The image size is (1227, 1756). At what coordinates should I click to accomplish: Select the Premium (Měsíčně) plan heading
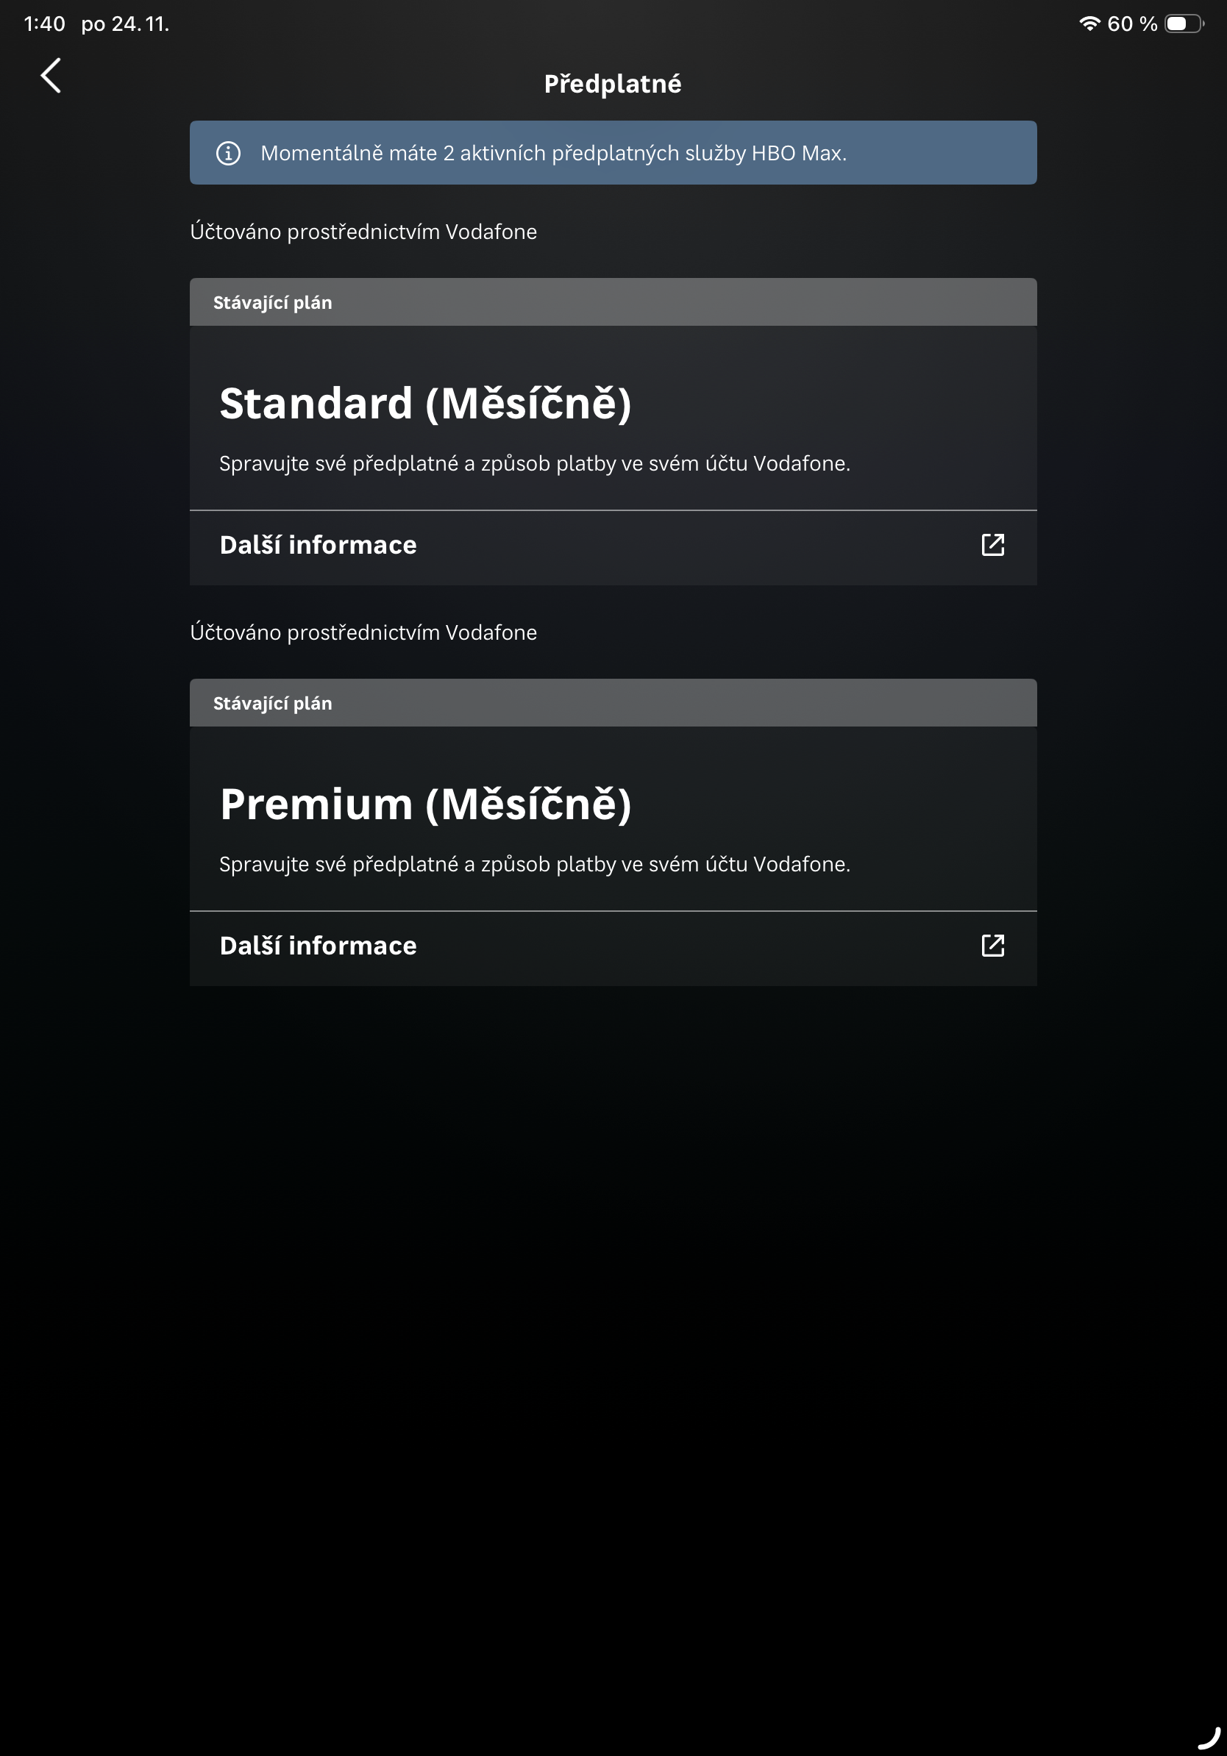tap(425, 804)
